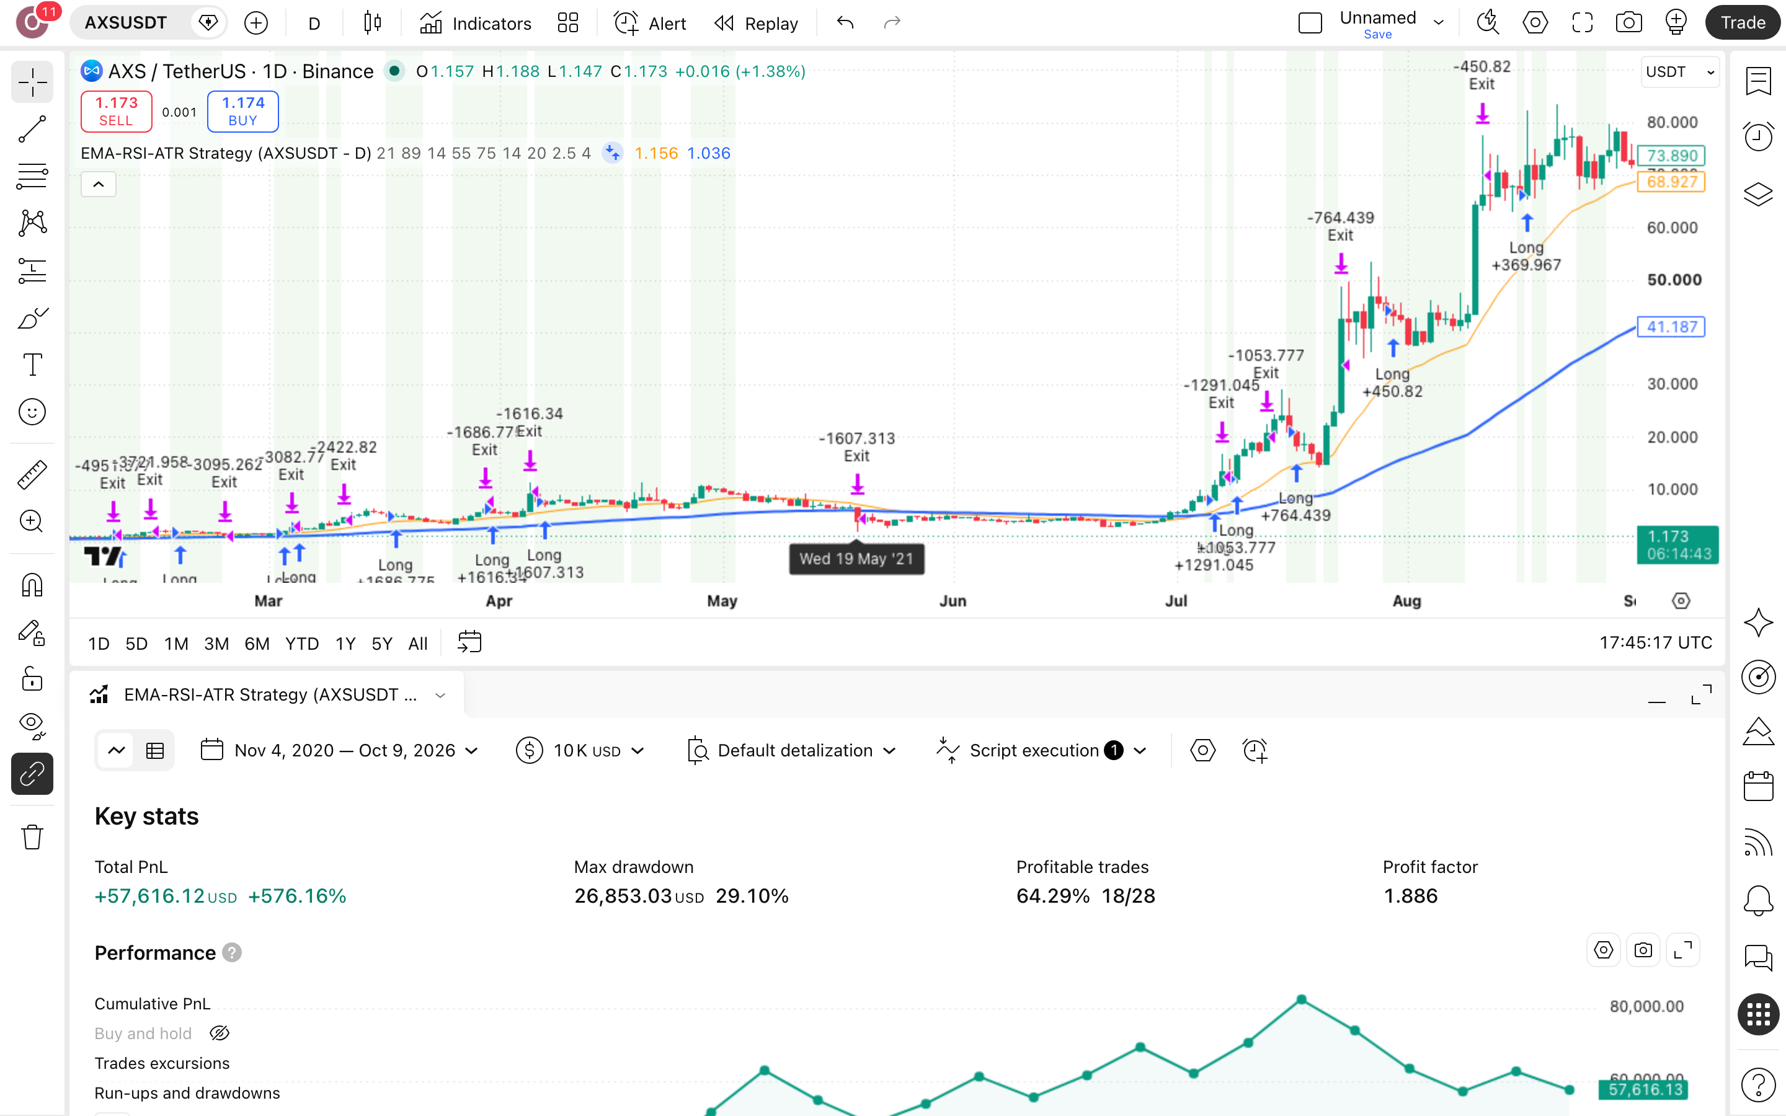Take a chart snapshot with camera icon
The image size is (1786, 1116).
click(1629, 23)
